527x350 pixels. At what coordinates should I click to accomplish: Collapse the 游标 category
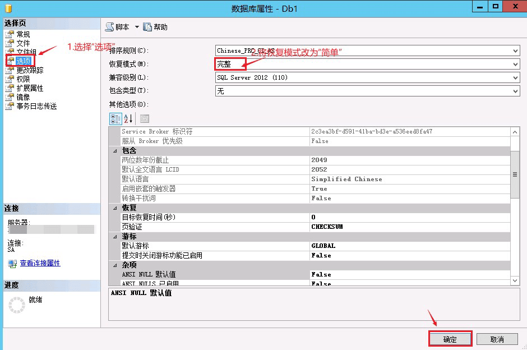coord(115,236)
